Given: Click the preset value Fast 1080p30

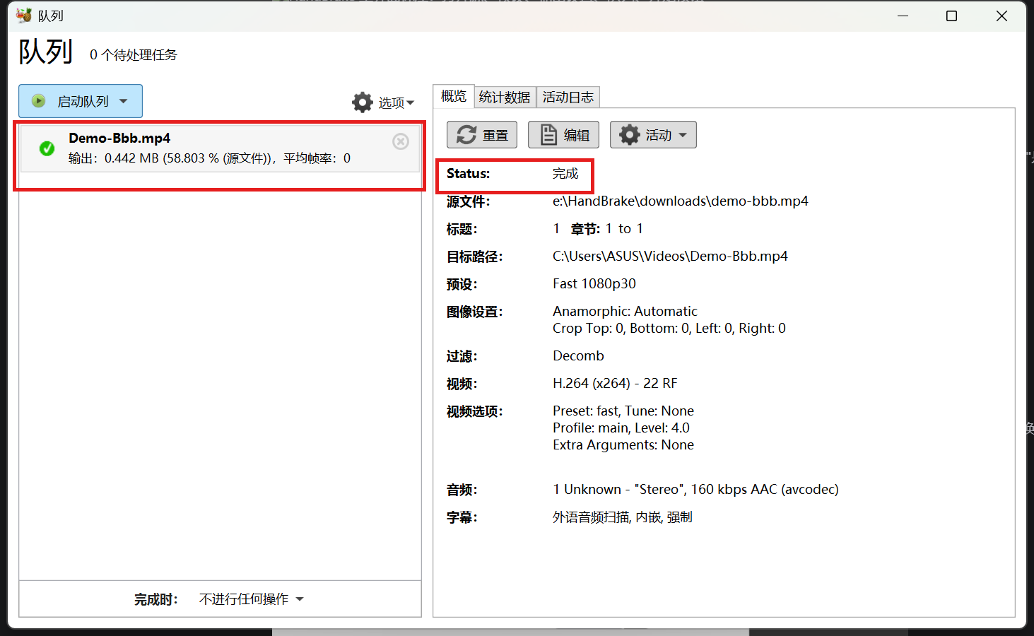Looking at the screenshot, I should point(594,283).
